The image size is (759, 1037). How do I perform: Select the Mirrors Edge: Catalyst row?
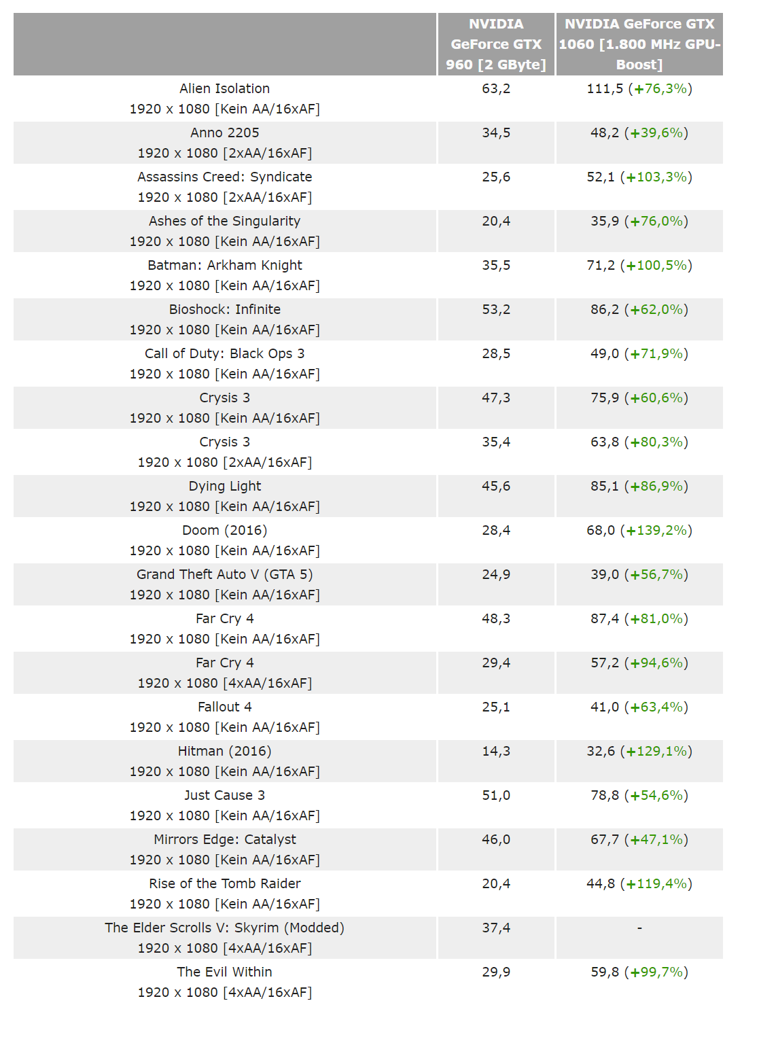[x=368, y=849]
